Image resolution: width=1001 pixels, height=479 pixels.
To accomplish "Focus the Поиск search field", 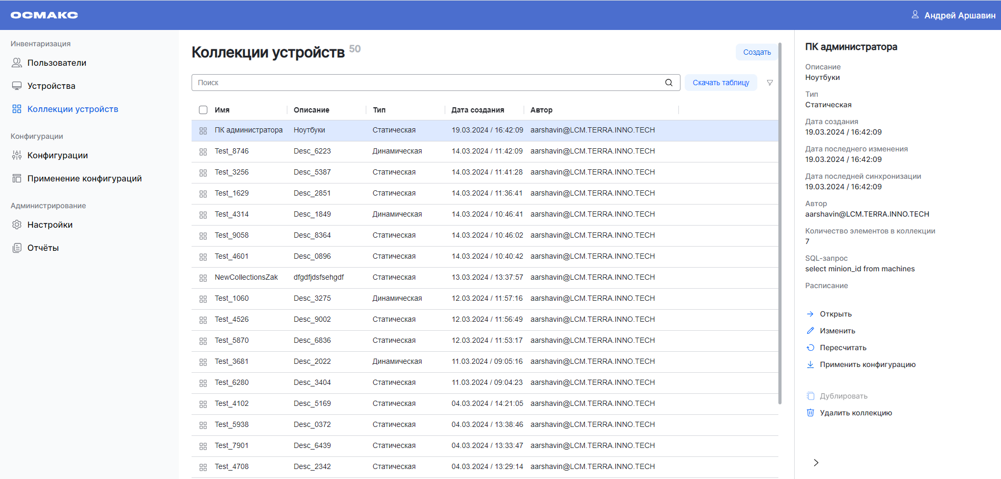I will (x=426, y=83).
